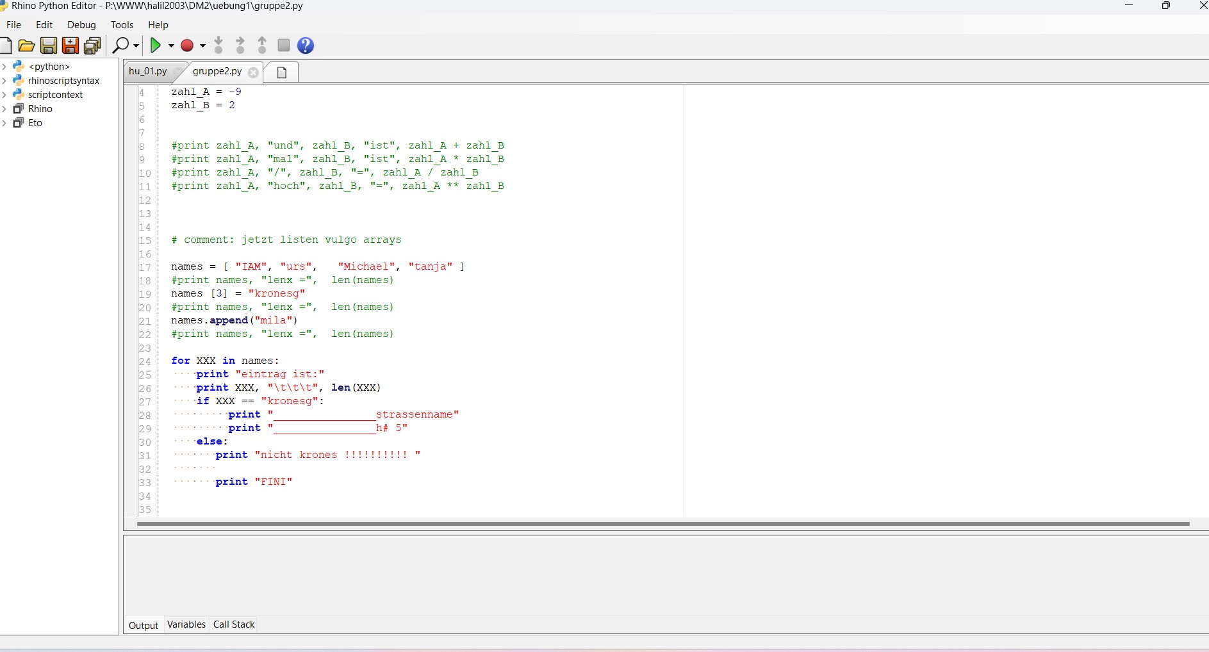This screenshot has height=652, width=1209.
Task: Step out of the current function
Action: (x=262, y=45)
